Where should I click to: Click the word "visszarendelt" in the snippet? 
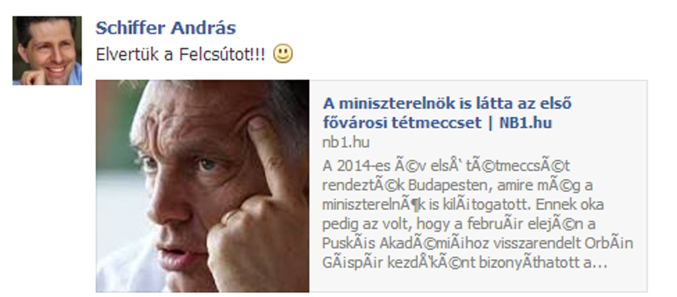coord(537,244)
